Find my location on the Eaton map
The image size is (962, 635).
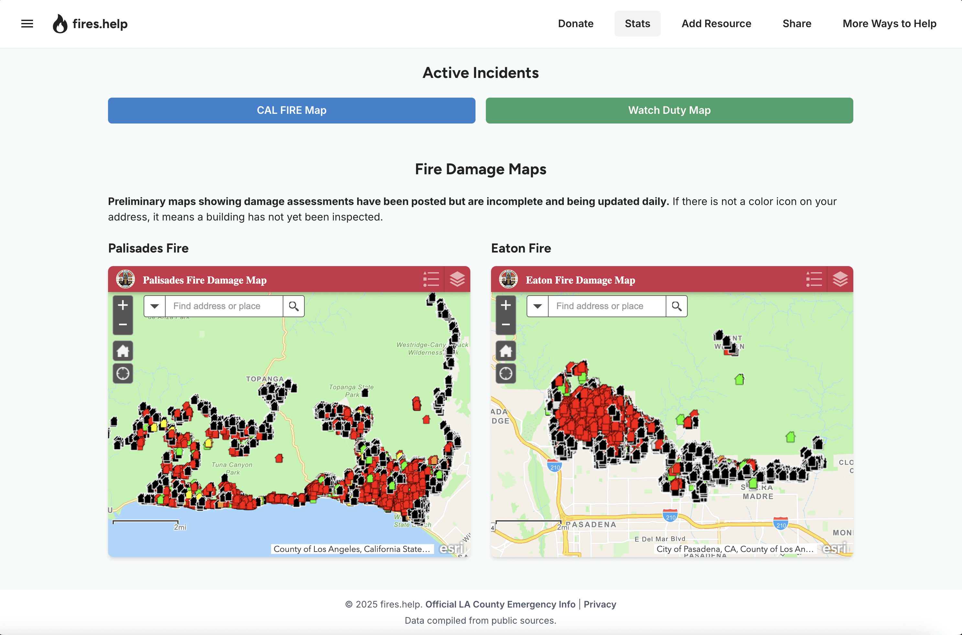point(506,373)
